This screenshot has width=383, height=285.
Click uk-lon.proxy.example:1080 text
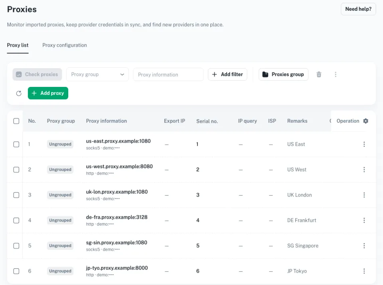tap(117, 192)
